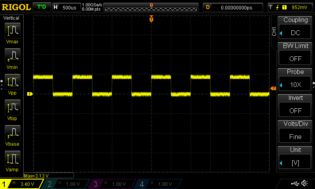315x189 pixels.
Task: Click the waveform memory overview bar
Action: pyautogui.click(x=151, y=7)
